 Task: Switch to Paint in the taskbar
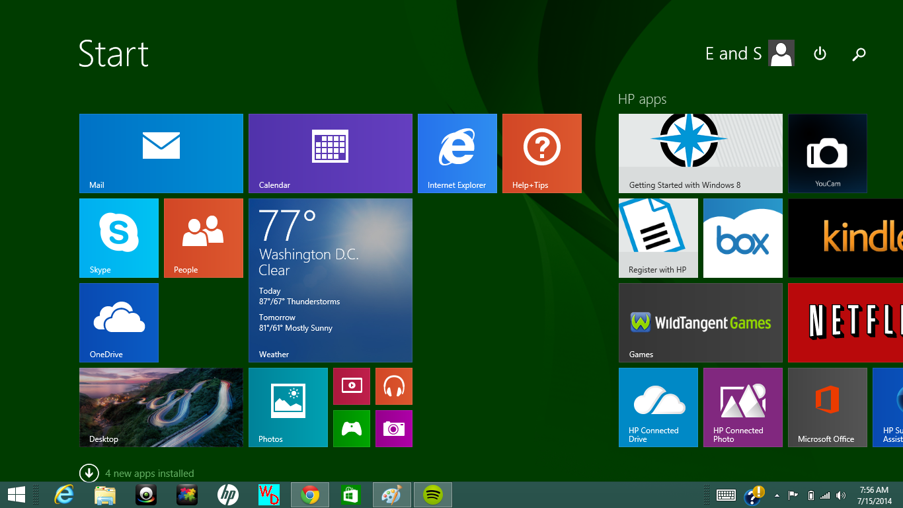(392, 495)
